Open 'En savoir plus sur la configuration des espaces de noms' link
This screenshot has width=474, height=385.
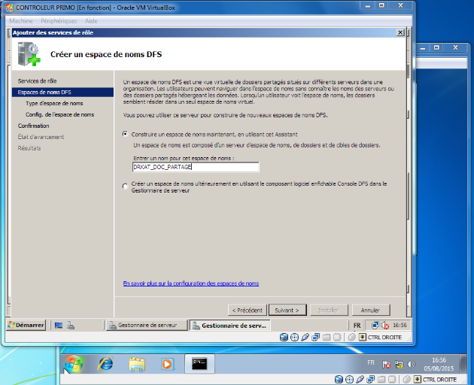[191, 283]
